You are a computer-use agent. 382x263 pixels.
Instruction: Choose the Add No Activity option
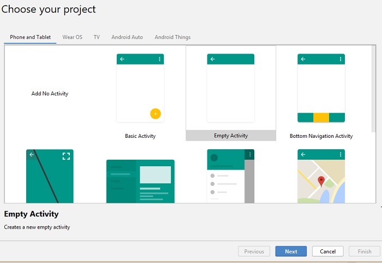point(50,93)
